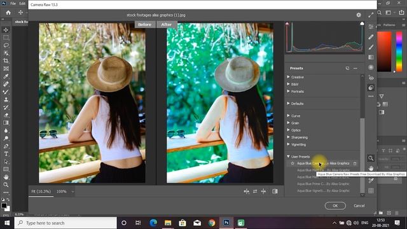Expand the Optics presets group
Screen dimensions: 407x229
click(288, 130)
